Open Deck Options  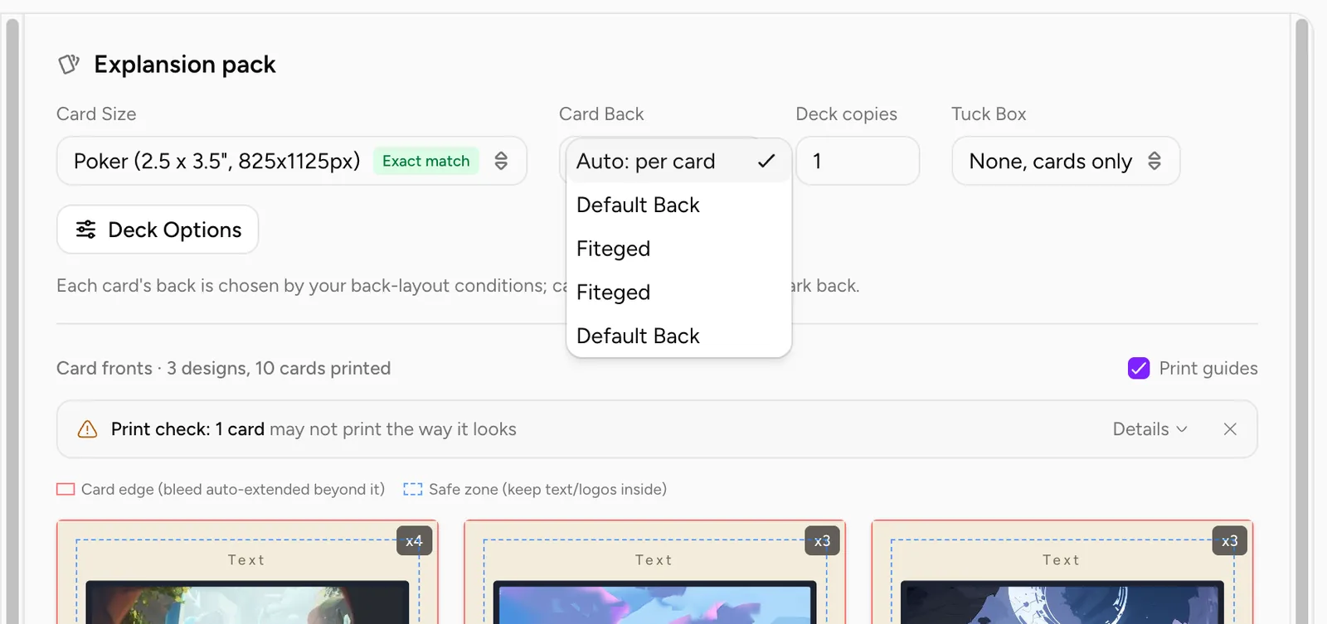(x=158, y=230)
